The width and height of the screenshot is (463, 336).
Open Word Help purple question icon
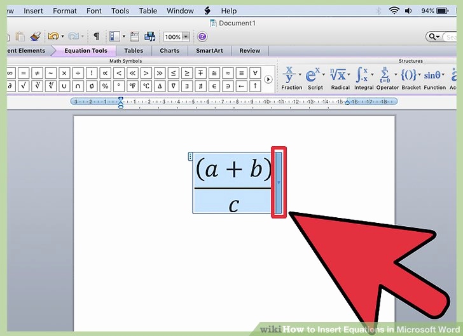click(202, 37)
